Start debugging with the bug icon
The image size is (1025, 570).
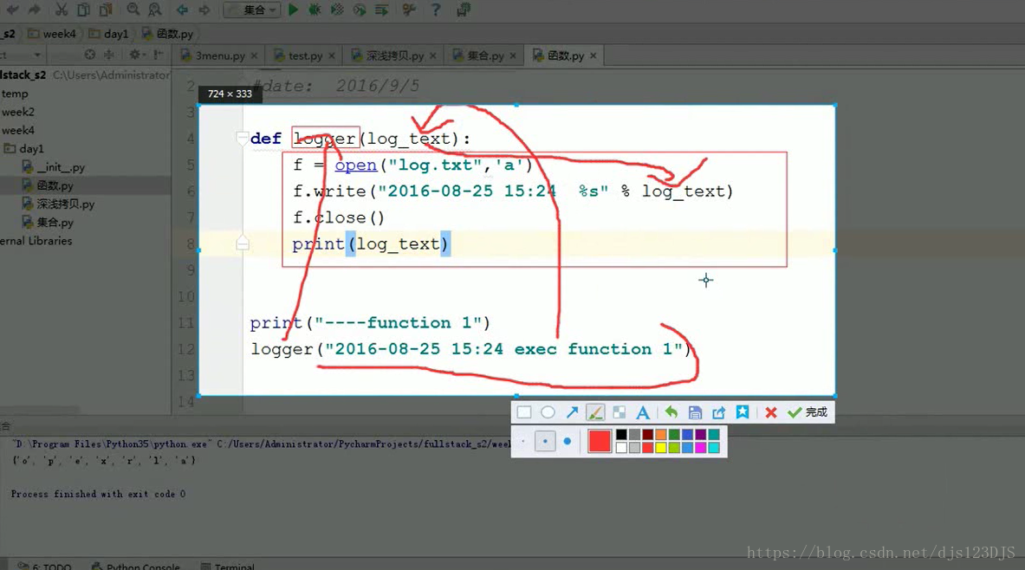315,10
